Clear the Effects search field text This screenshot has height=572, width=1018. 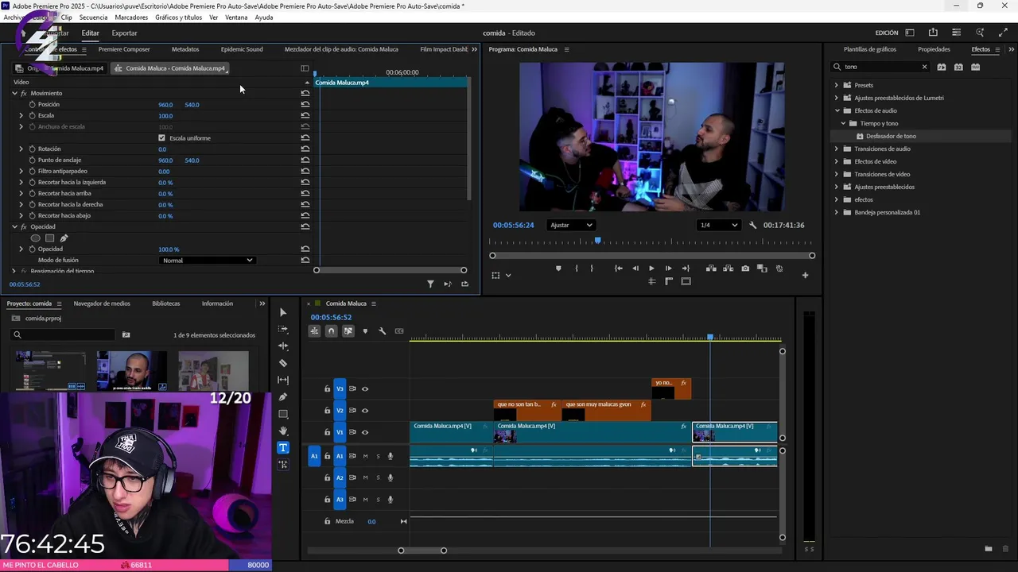coord(924,67)
